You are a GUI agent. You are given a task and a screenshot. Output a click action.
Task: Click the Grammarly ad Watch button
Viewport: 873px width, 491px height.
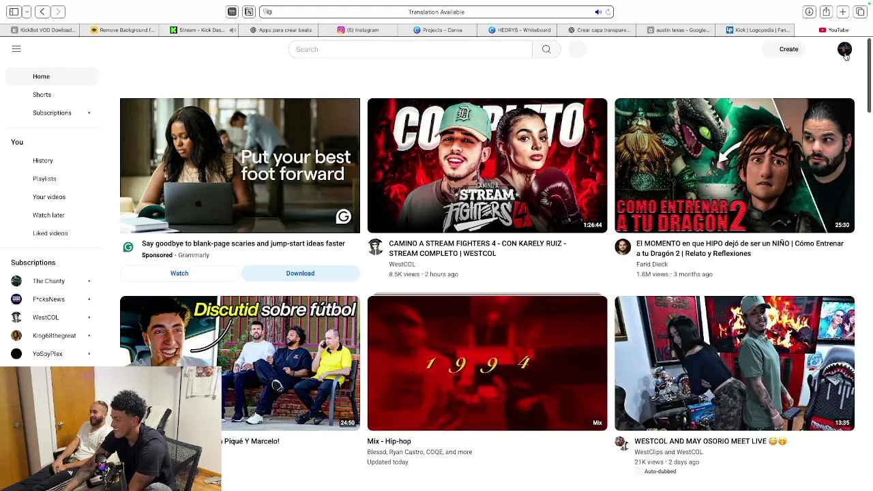point(179,273)
